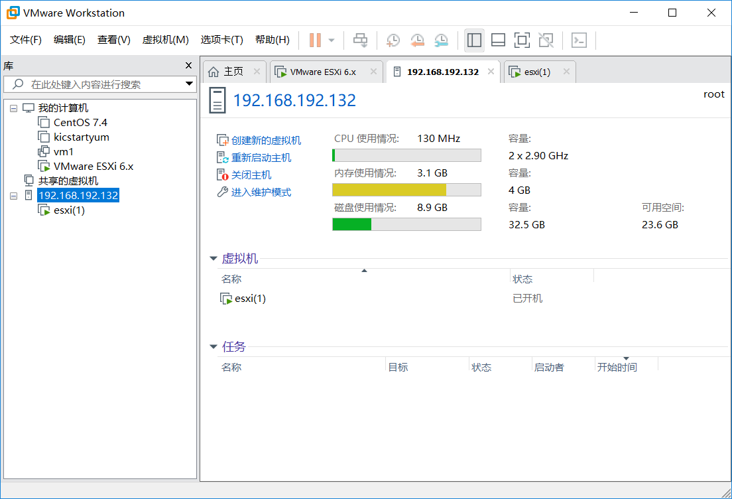732x499 pixels.
Task: Collapse the 192.168.192.132 tree node
Action: [x=13, y=196]
